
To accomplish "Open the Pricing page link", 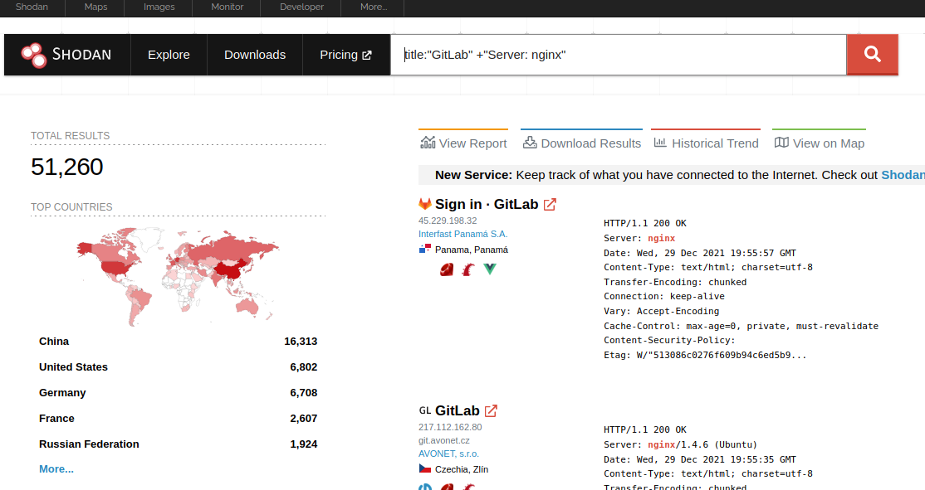I will point(345,55).
